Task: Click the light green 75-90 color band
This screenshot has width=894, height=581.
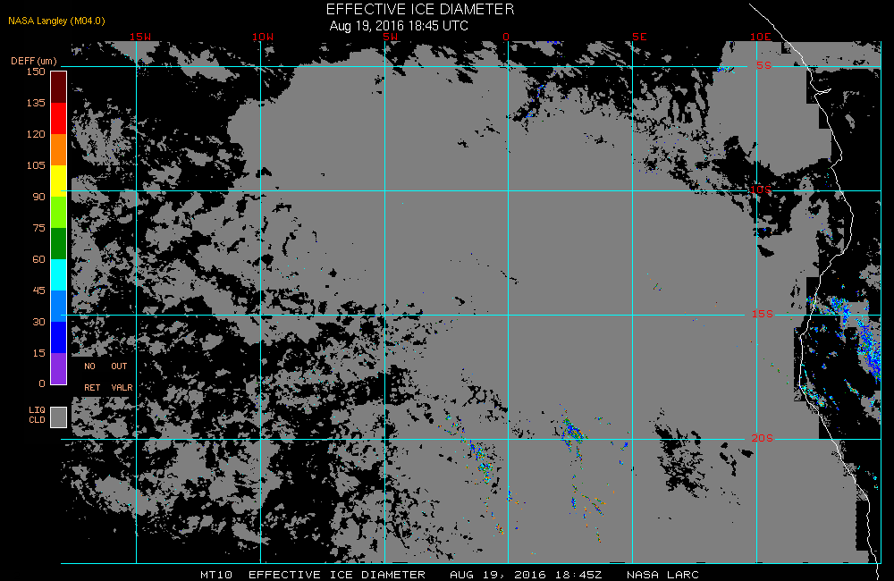Action: (x=59, y=212)
